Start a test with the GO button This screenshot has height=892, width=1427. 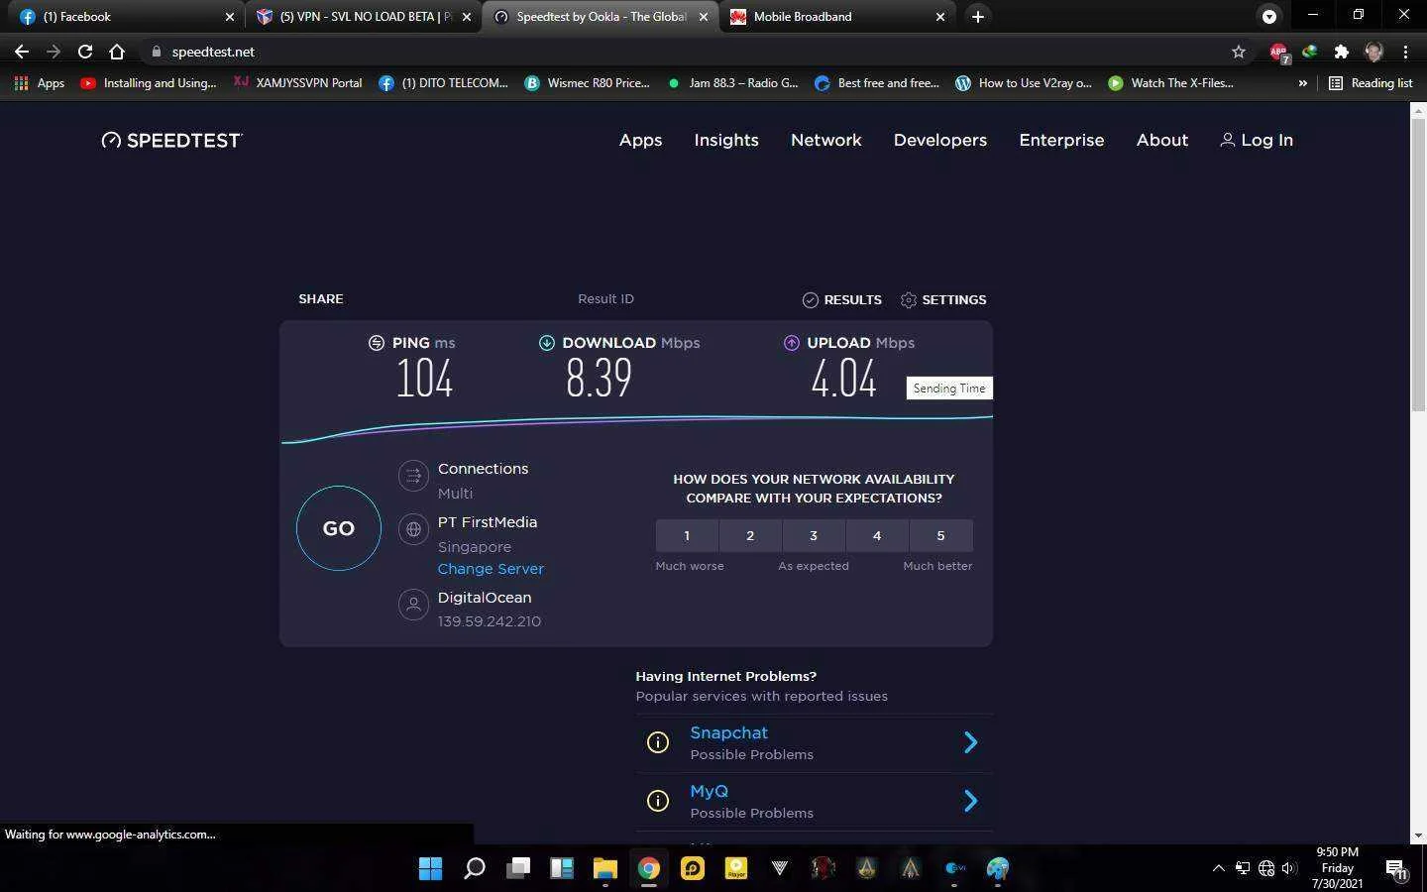(x=339, y=528)
